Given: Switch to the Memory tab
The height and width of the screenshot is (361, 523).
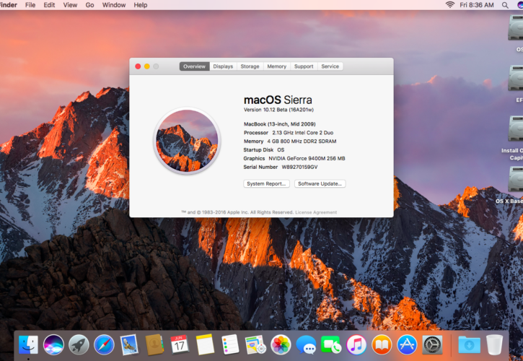Looking at the screenshot, I should pos(277,66).
